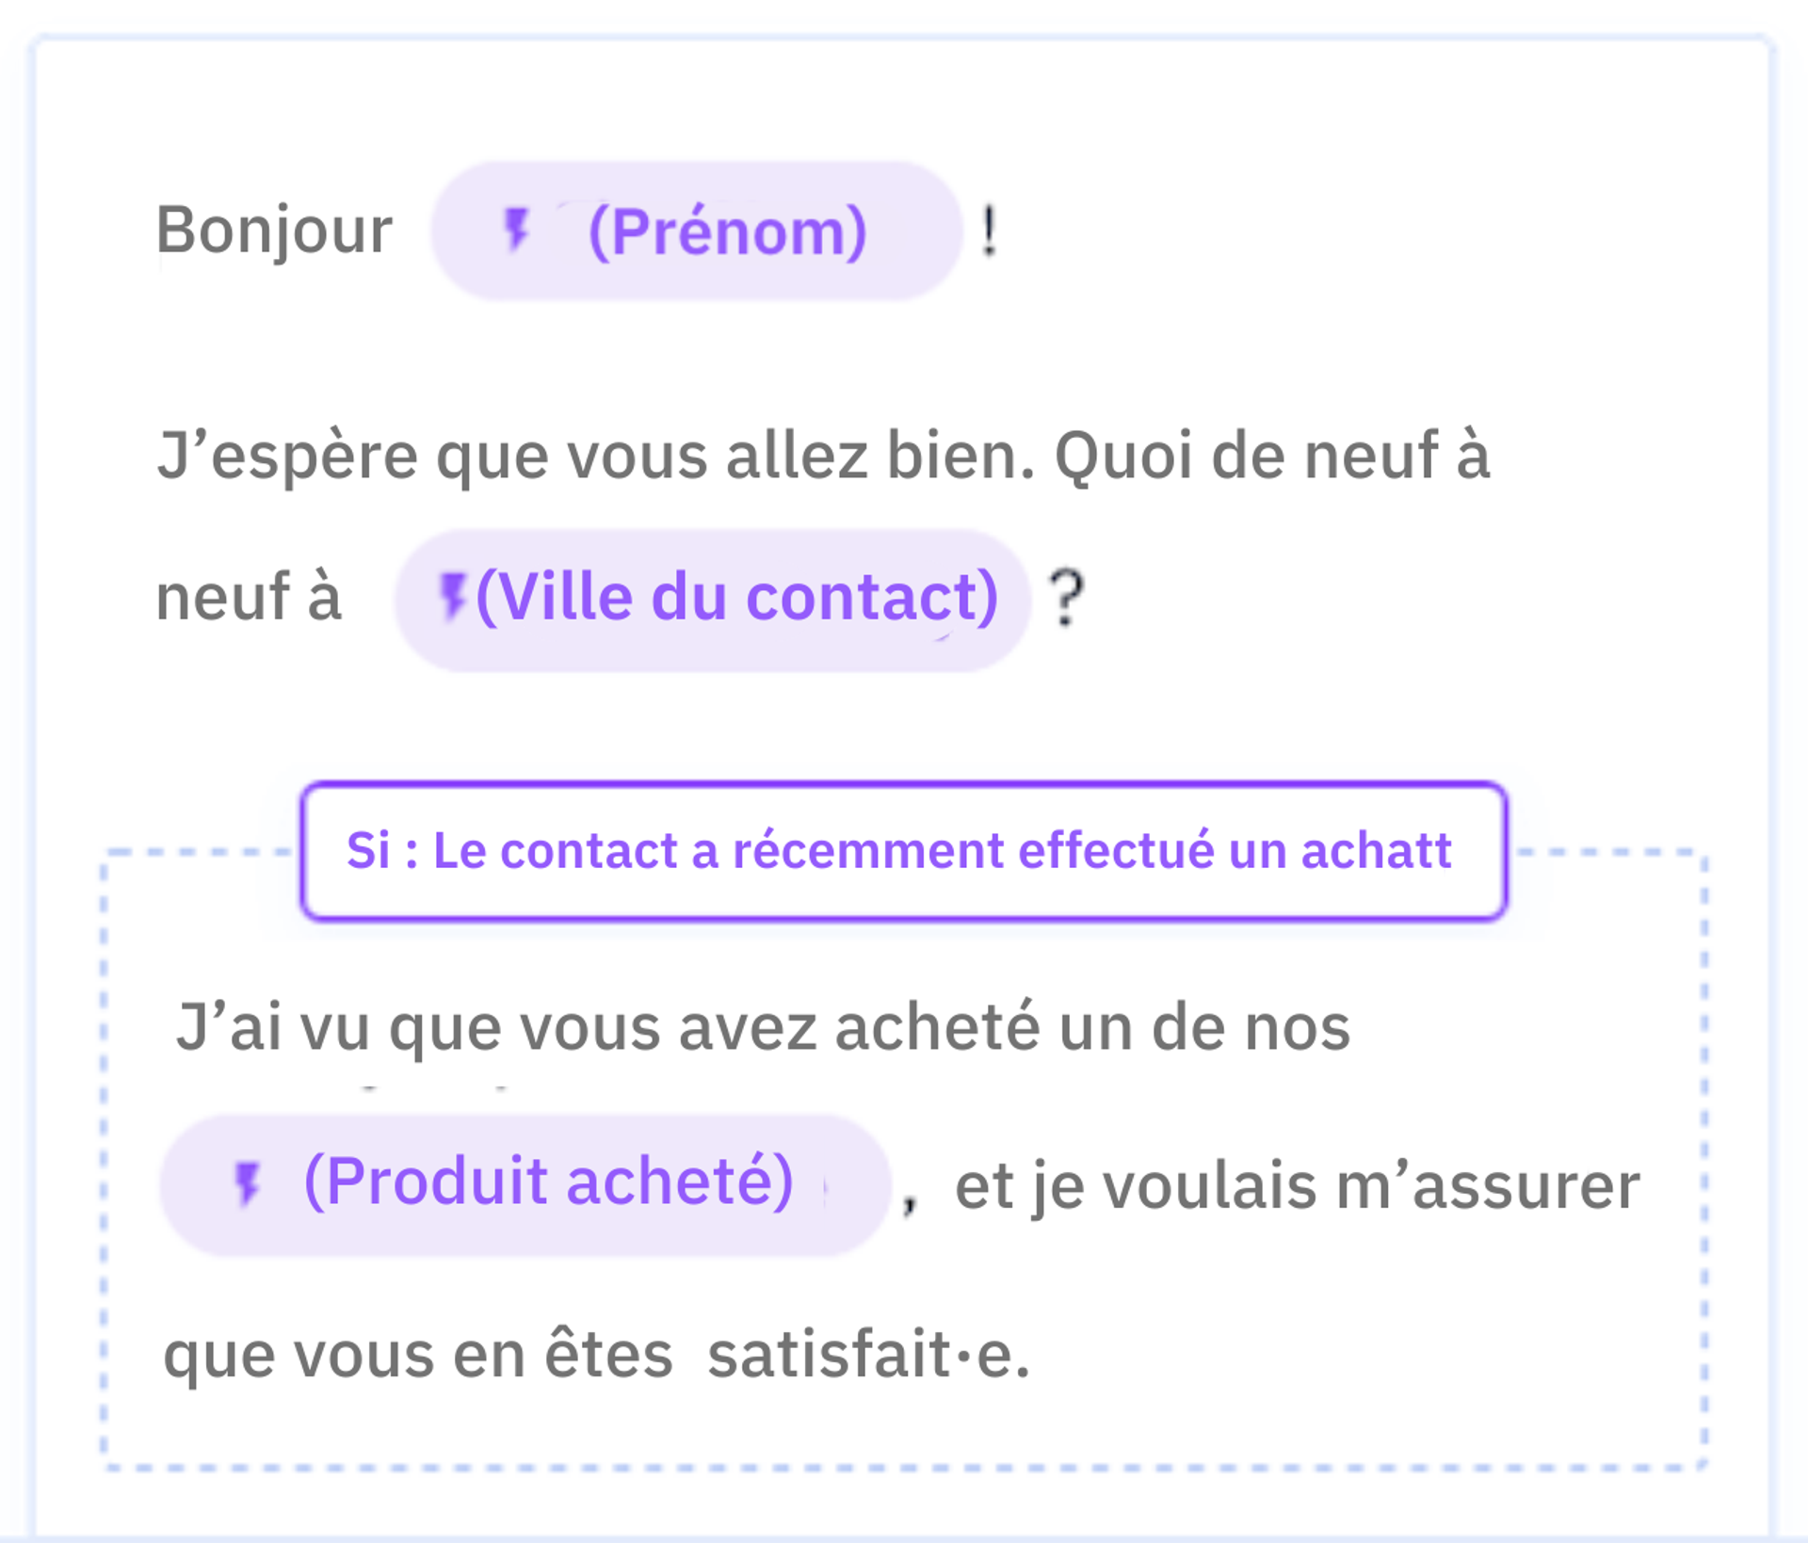Place cursor on the word Bonjour
The width and height of the screenshot is (1808, 1543).
[273, 231]
